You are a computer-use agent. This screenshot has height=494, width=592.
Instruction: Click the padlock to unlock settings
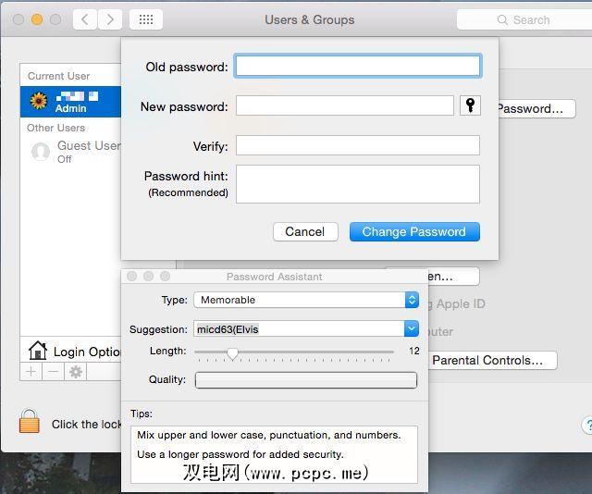(x=29, y=421)
